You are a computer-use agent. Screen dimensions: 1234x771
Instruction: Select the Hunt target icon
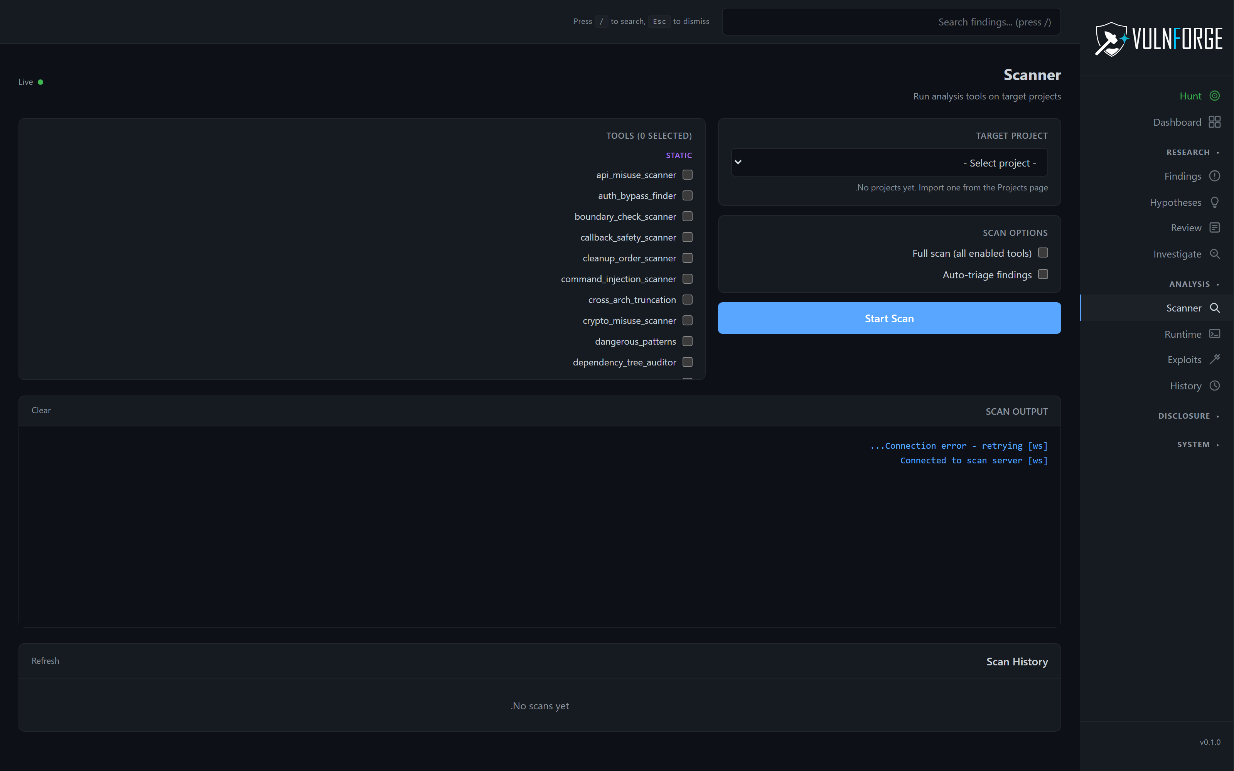pos(1215,96)
